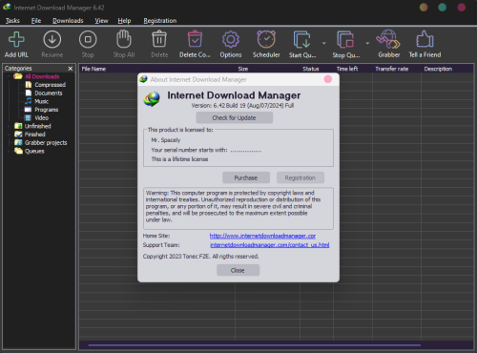The width and height of the screenshot is (477, 353).
Task: Collapse the All Downloads tree node
Action: pos(9,76)
